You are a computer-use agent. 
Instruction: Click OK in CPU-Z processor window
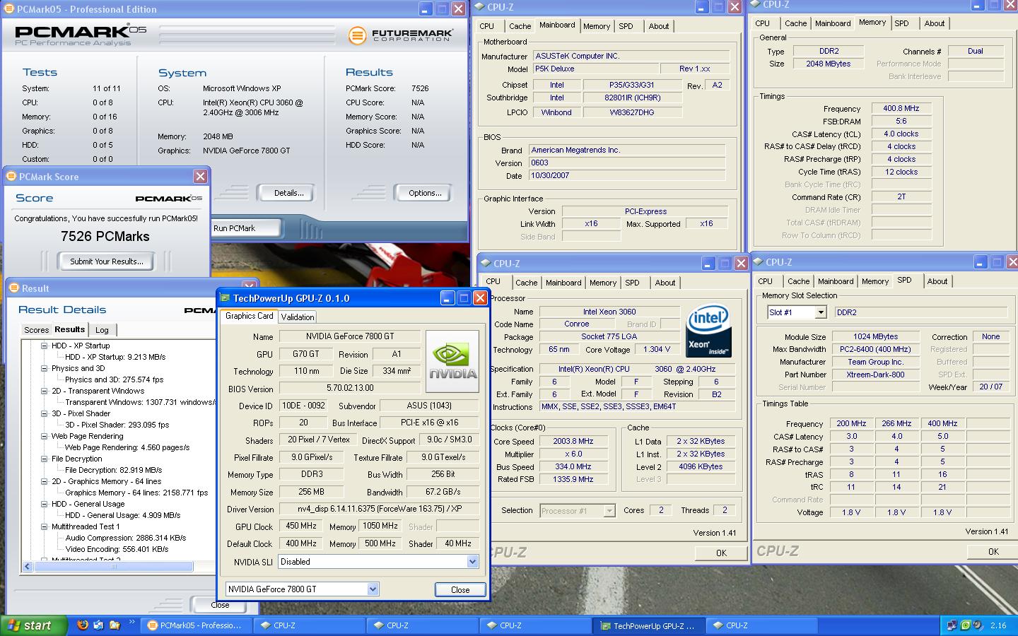721,553
